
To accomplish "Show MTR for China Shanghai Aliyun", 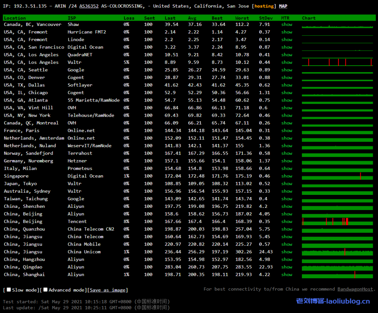I will [286, 275].
